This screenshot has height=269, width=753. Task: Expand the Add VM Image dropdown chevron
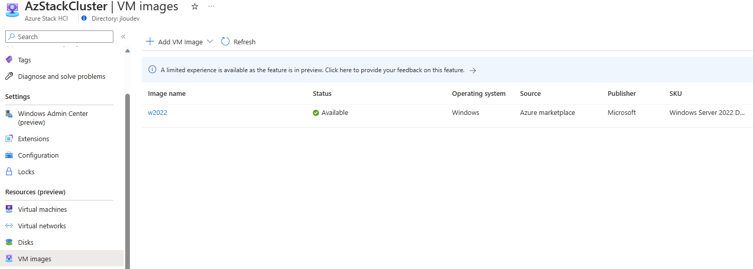[x=210, y=42]
